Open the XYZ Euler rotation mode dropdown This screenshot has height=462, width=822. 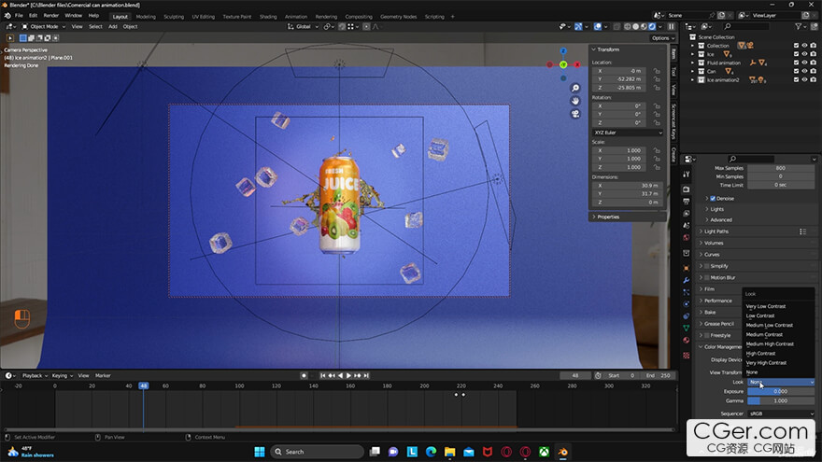pyautogui.click(x=628, y=133)
